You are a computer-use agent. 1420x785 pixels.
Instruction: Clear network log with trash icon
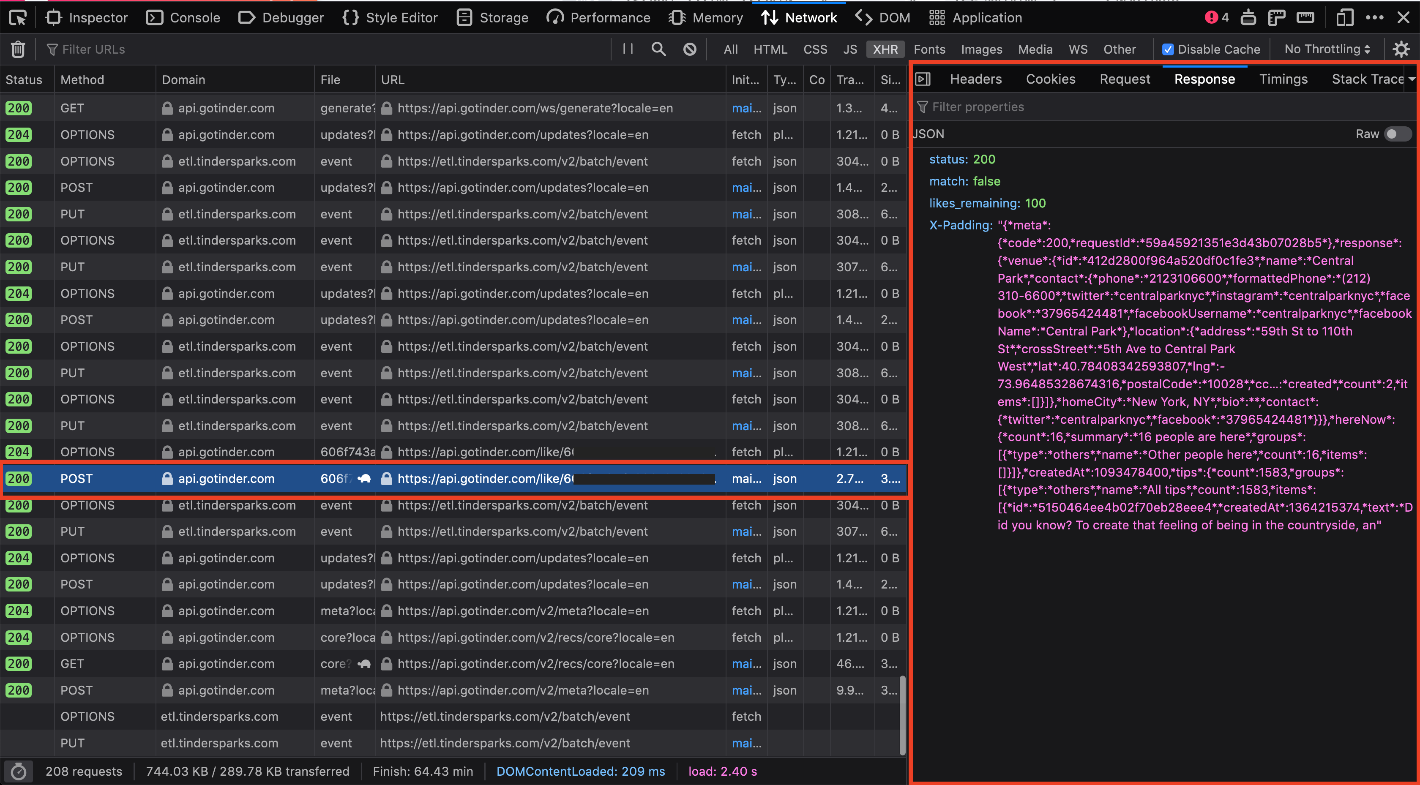18,49
